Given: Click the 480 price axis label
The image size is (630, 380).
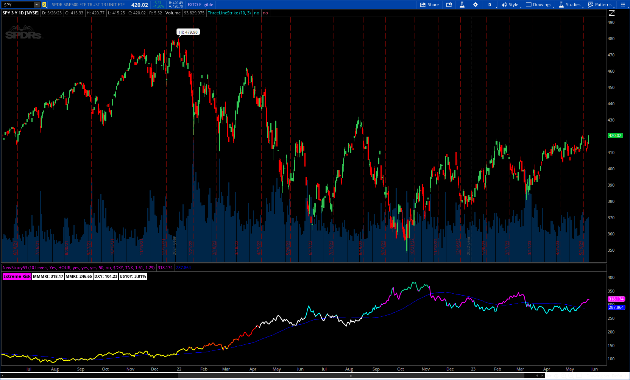Looking at the screenshot, I should 611,39.
